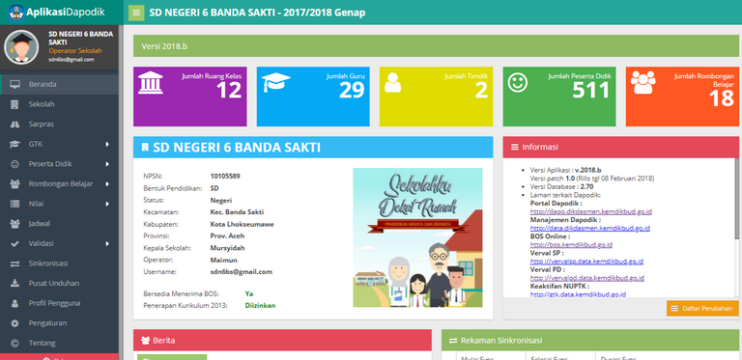The height and width of the screenshot is (360, 742).
Task: Click the Rekaman Sinkronisasi arrows icon
Action: [x=453, y=340]
